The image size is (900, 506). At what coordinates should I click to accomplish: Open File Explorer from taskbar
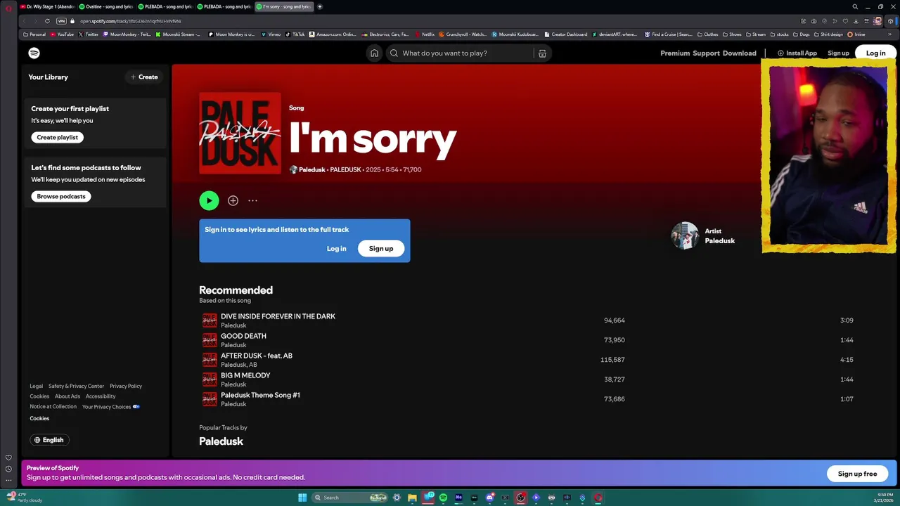click(x=412, y=498)
